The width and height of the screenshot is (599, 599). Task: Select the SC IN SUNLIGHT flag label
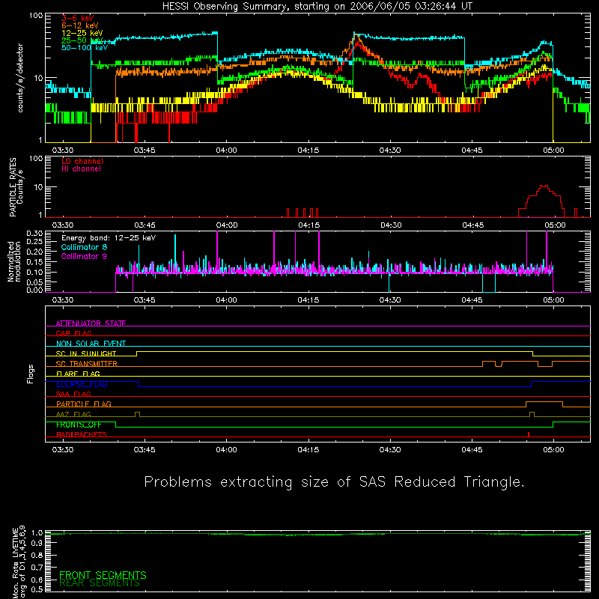[x=86, y=353]
